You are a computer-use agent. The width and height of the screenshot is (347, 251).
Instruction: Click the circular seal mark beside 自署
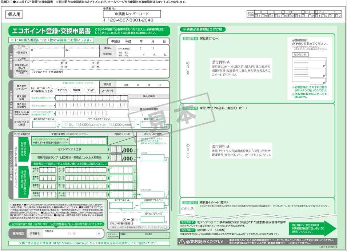[98, 233]
